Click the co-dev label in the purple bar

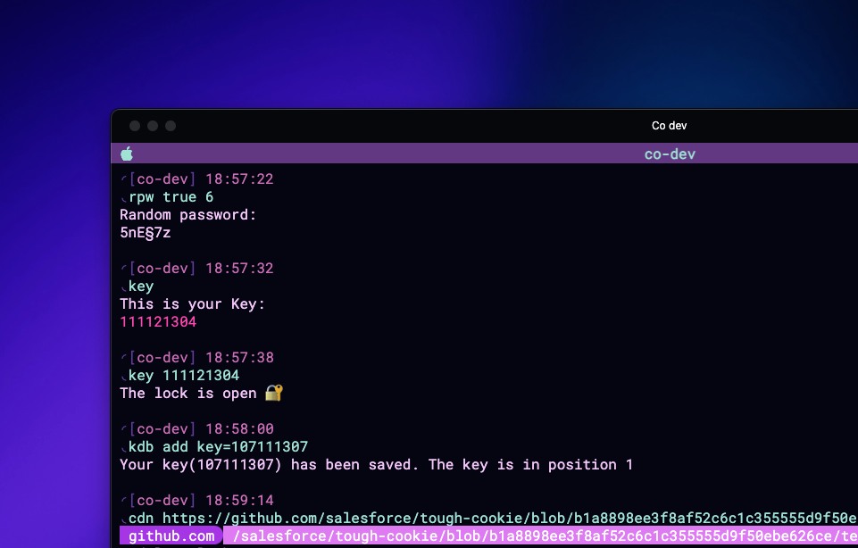(669, 154)
